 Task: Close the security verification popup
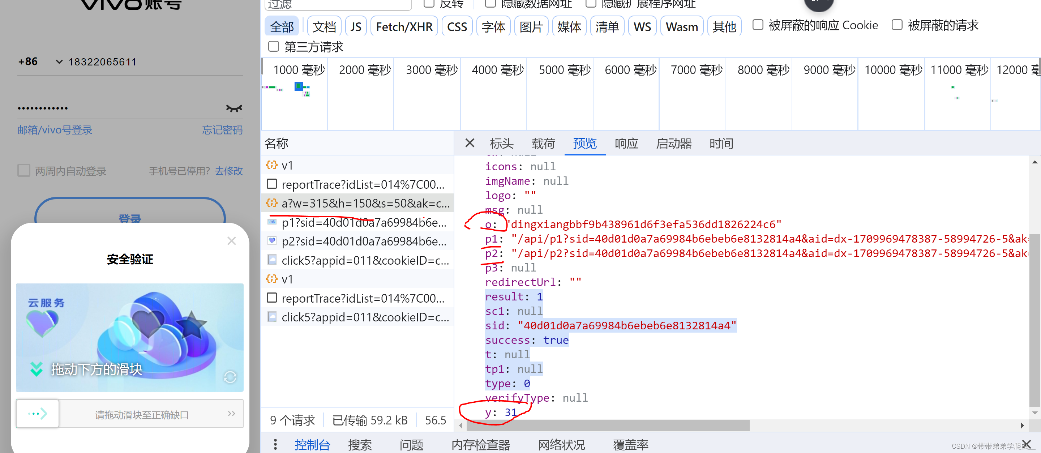point(231,241)
